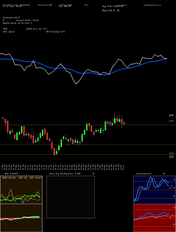Click the 'ADX signal:' label
This screenshot has width=176, height=232.
pos(9,32)
